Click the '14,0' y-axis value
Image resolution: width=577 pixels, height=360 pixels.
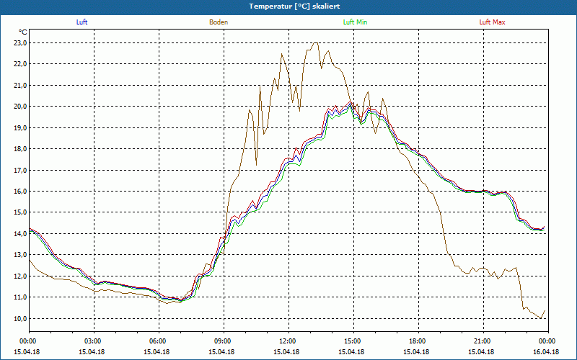click(21, 233)
